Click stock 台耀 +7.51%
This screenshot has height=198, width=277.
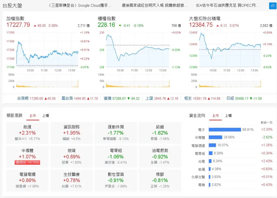(x=71, y=186)
